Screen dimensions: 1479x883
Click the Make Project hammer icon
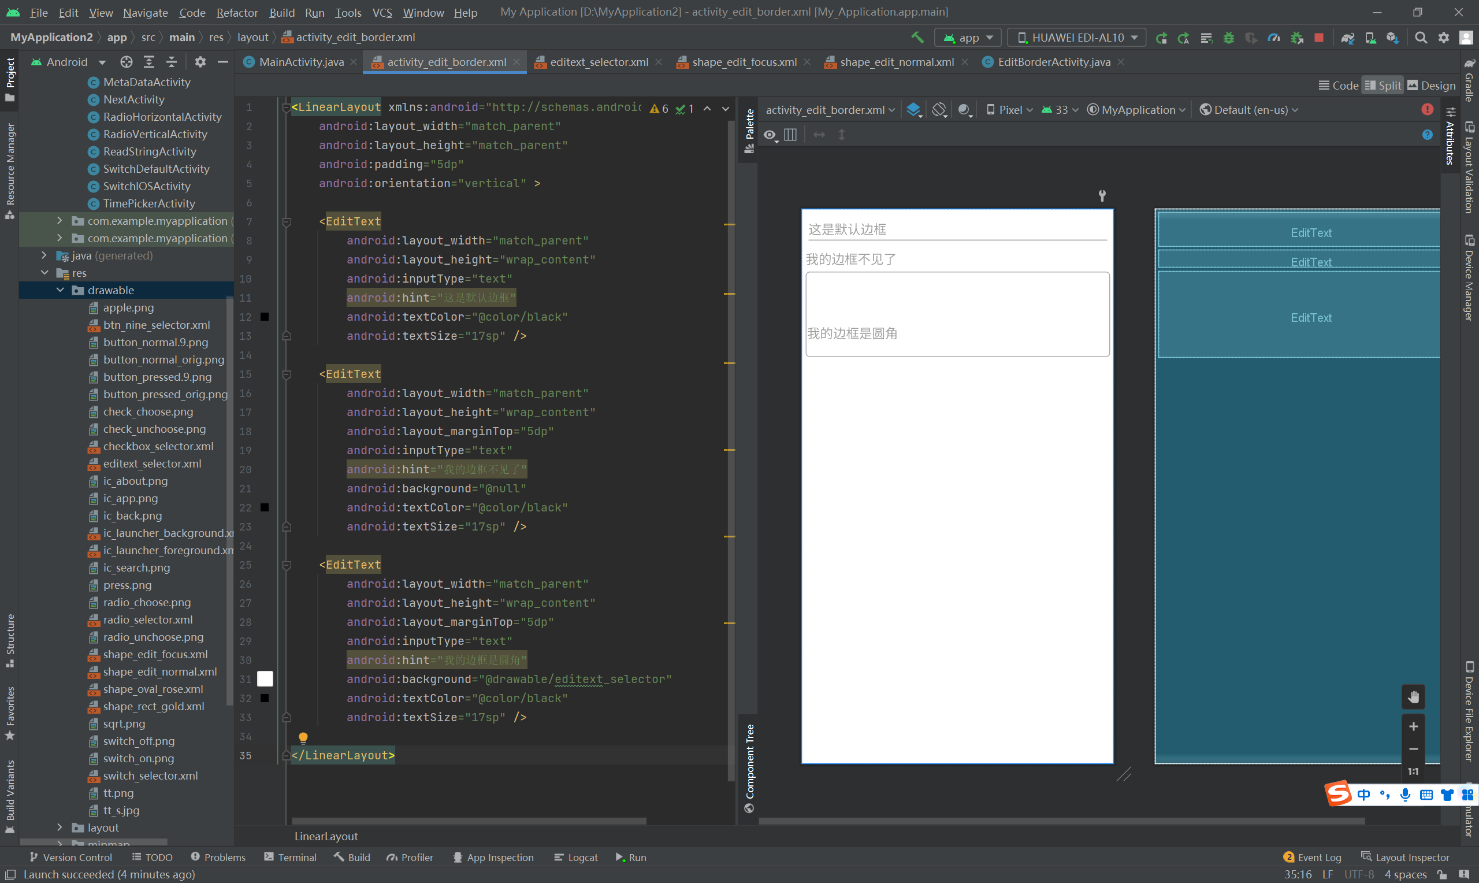coord(917,38)
